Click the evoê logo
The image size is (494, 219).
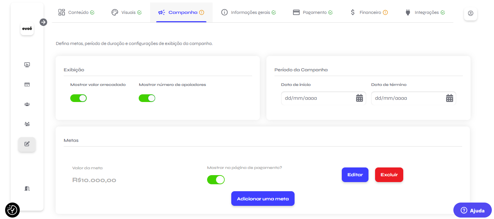27,29
